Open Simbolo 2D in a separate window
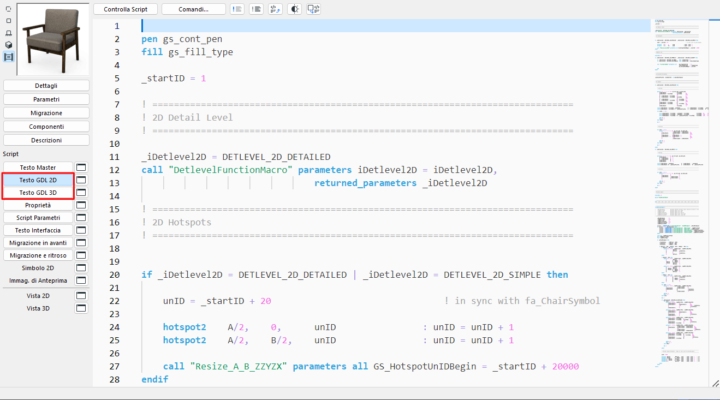720x400 pixels. 81,267
